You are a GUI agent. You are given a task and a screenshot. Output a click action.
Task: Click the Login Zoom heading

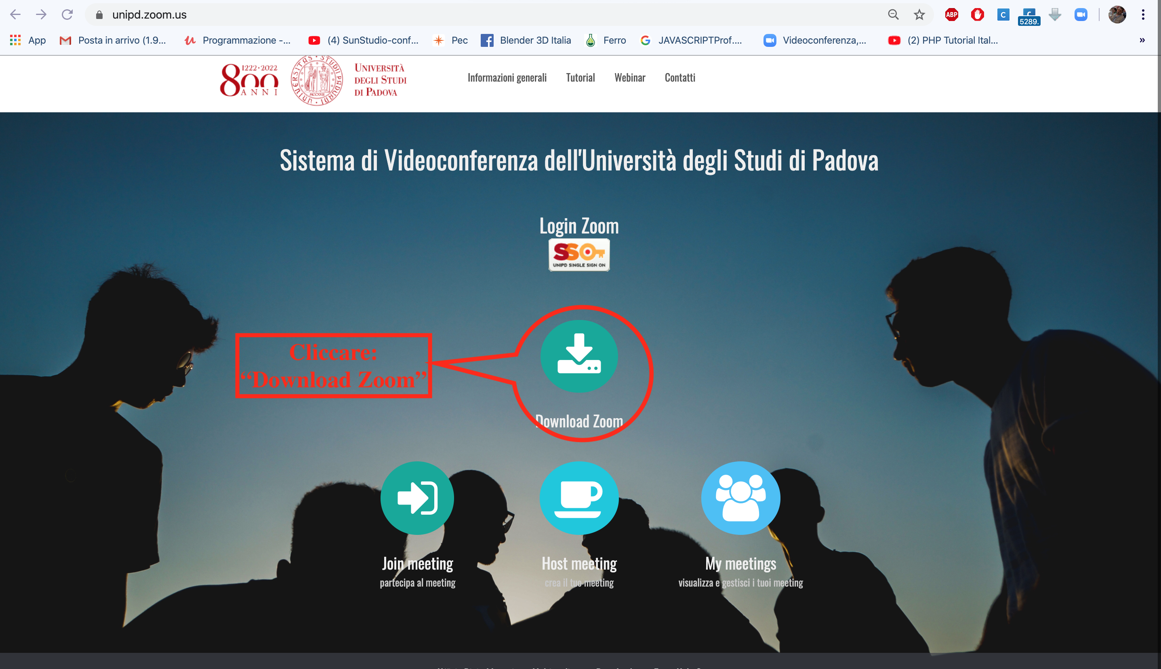pyautogui.click(x=579, y=225)
